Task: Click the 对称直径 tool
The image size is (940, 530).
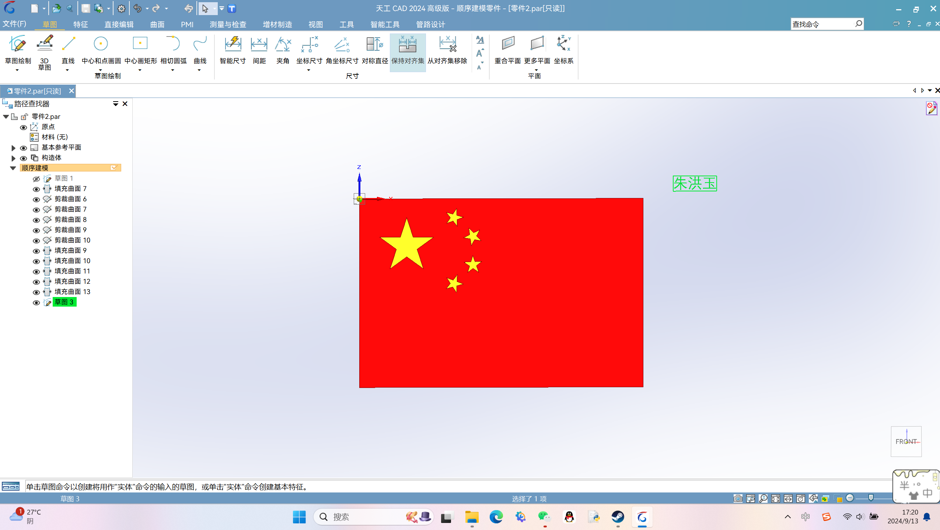Action: coord(375,50)
